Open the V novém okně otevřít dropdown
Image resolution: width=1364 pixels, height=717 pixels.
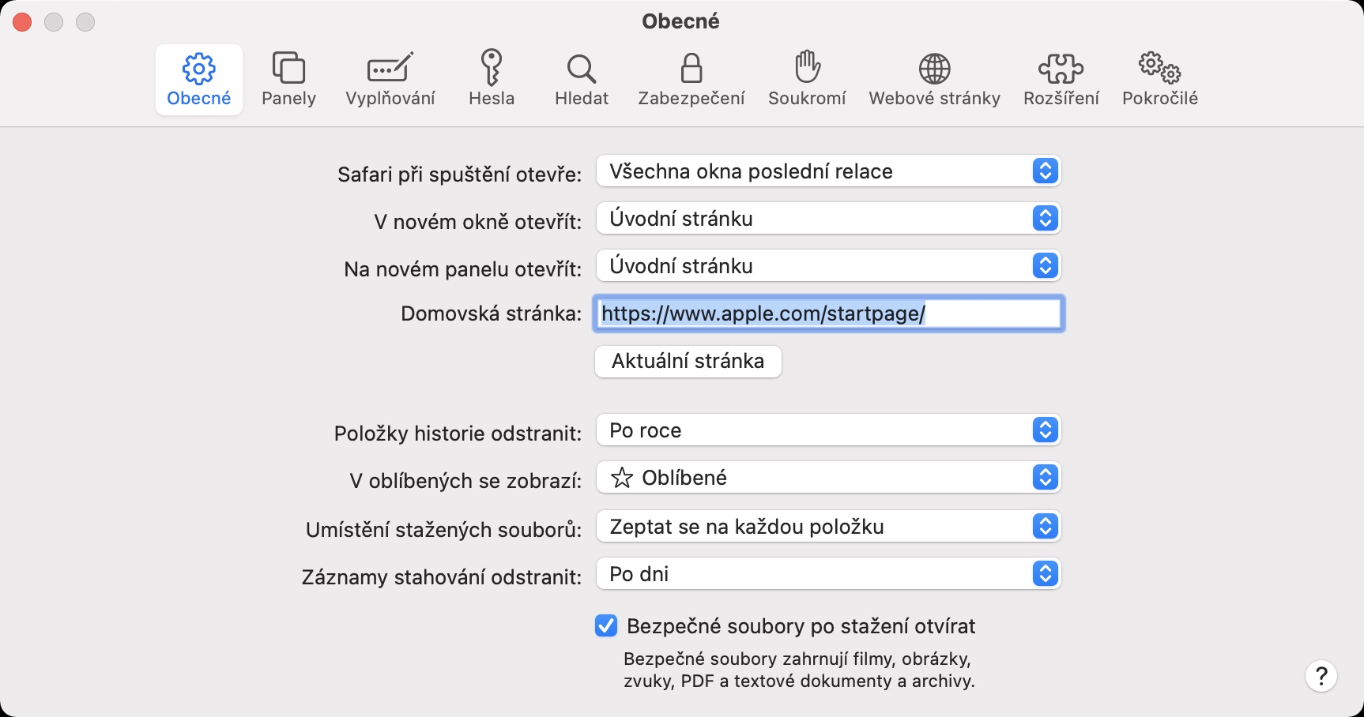pos(827,219)
